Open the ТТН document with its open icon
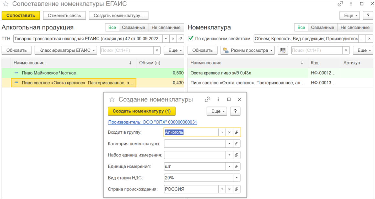Screen dimensions: 375x199 [180, 39]
